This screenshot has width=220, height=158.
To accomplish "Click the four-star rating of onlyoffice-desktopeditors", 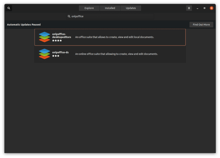I will 57,40.
